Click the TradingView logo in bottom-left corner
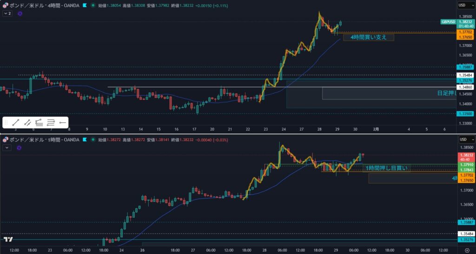 (8, 240)
